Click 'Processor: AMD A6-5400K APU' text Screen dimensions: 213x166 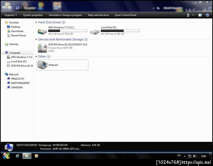pos(60,149)
